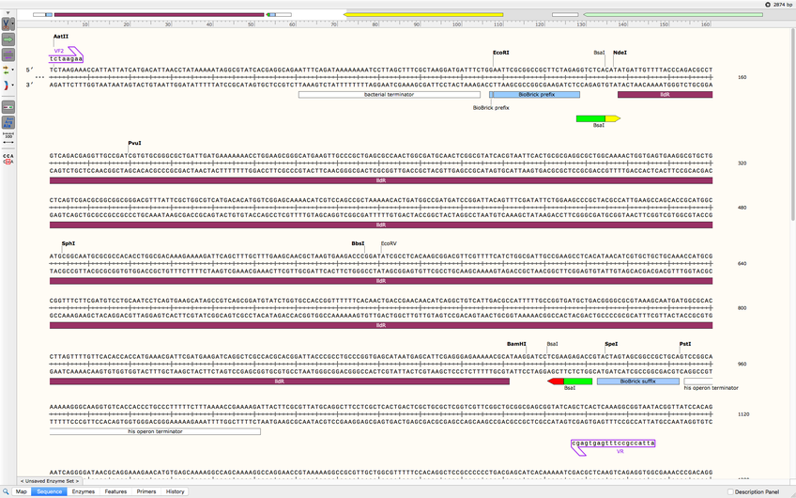Switch to the Map tab
Screen dimensions: 796x498
click(19, 491)
